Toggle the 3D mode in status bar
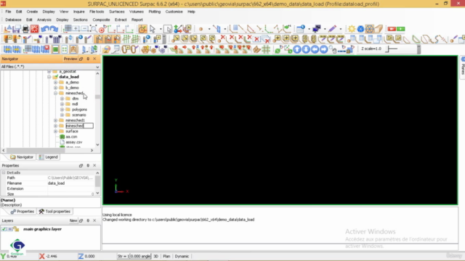Viewport: 465px width, 261px height. (x=155, y=256)
